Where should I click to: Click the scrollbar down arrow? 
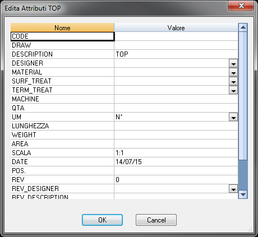coord(243,194)
